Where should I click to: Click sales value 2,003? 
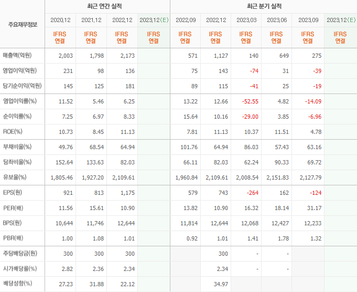[x=66, y=56]
